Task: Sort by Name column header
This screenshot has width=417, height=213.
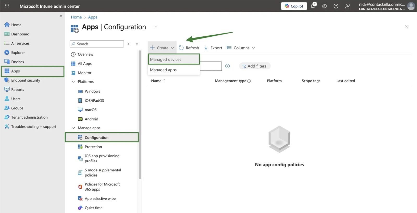Action: [x=158, y=81]
